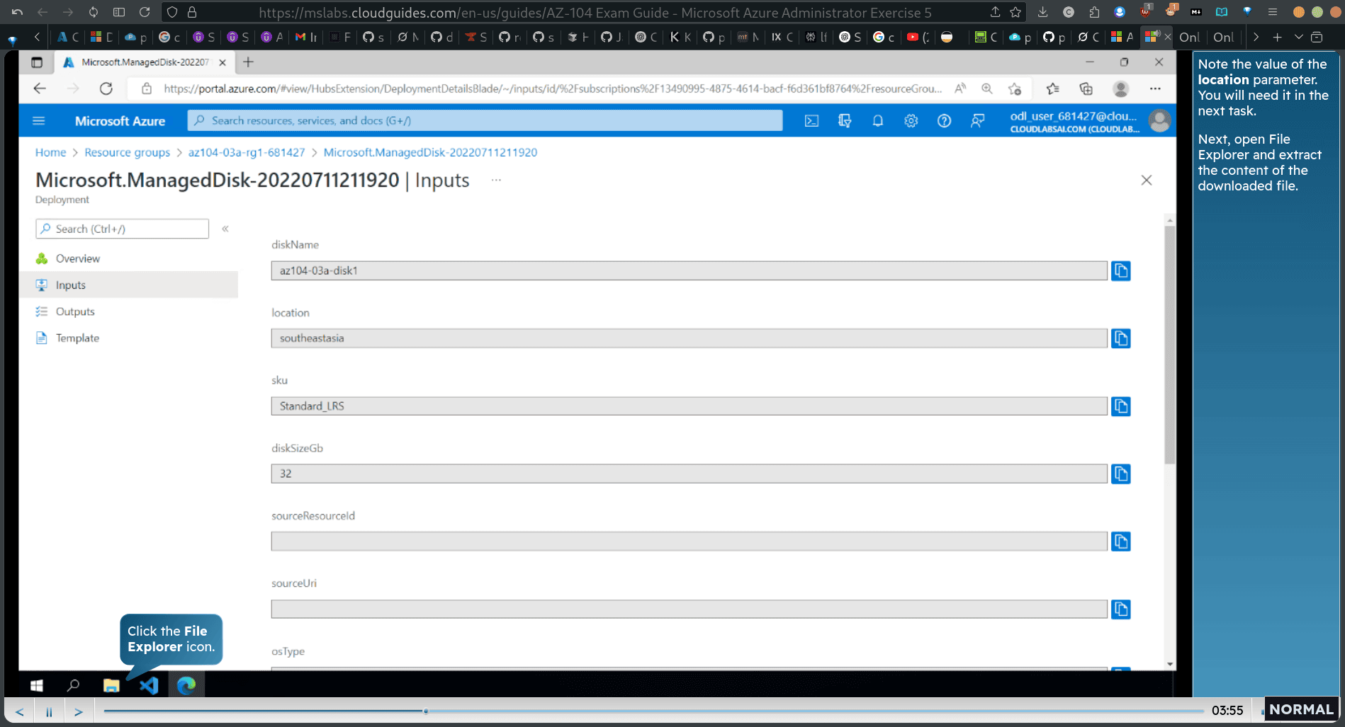Open Edge zoom magnifier icon
The width and height of the screenshot is (1345, 727).
(986, 88)
